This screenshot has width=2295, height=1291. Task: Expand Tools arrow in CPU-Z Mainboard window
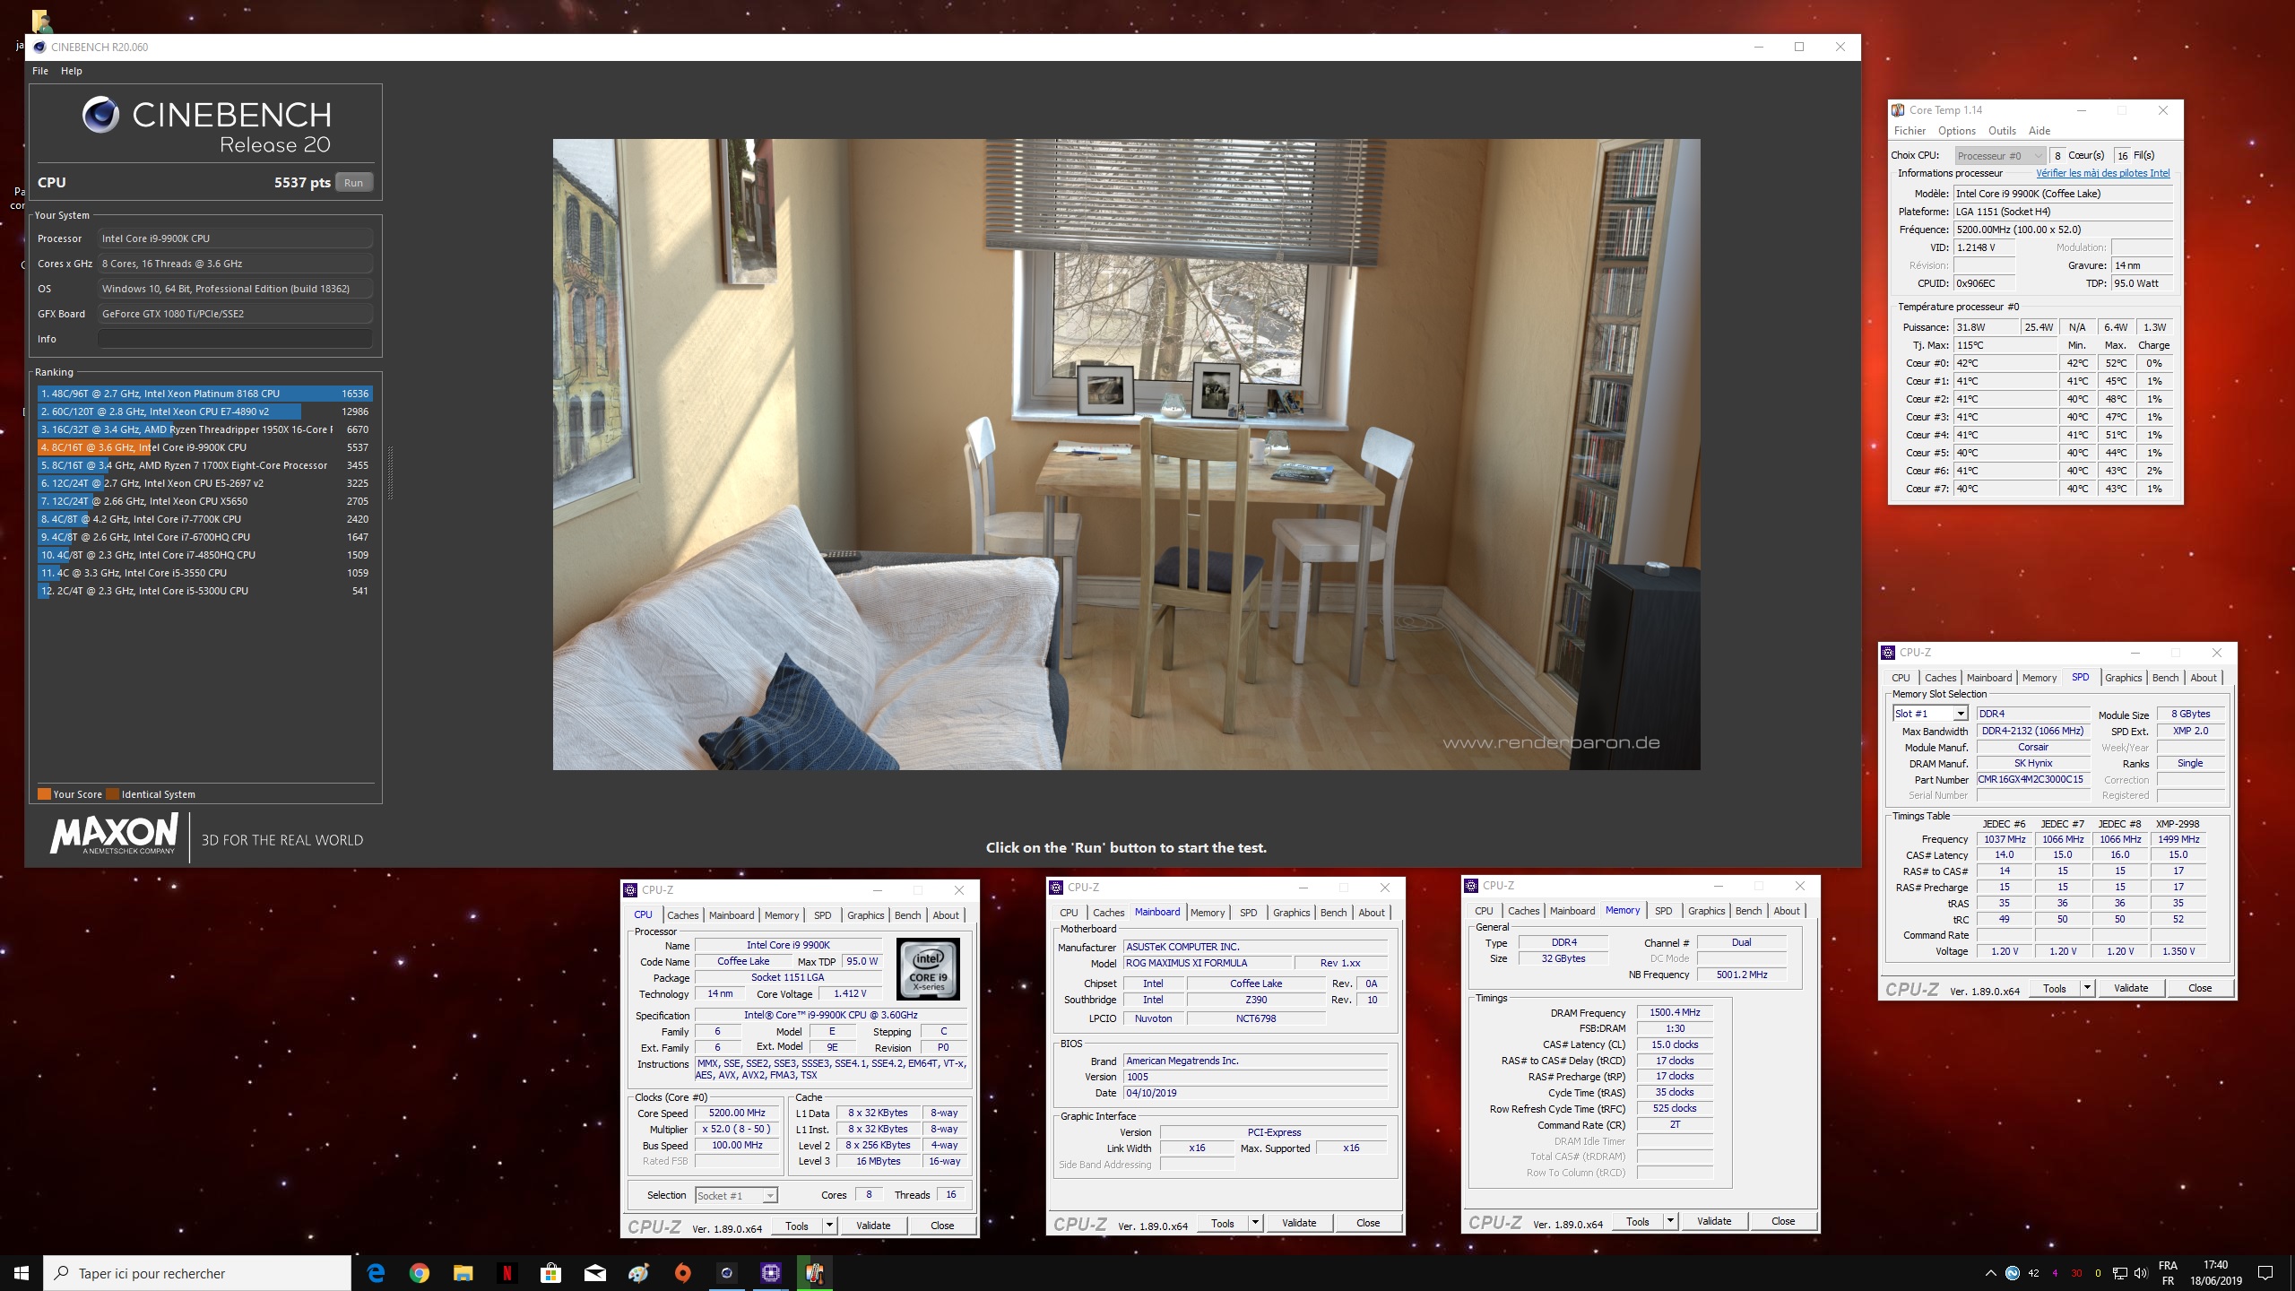(1255, 1223)
